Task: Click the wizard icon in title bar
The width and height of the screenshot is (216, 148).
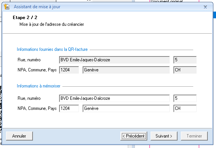Action: (6, 7)
